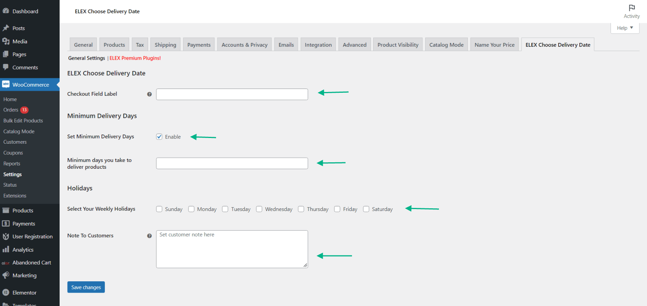Click the Dashboard gauge icon
647x306 pixels.
pyautogui.click(x=6, y=11)
